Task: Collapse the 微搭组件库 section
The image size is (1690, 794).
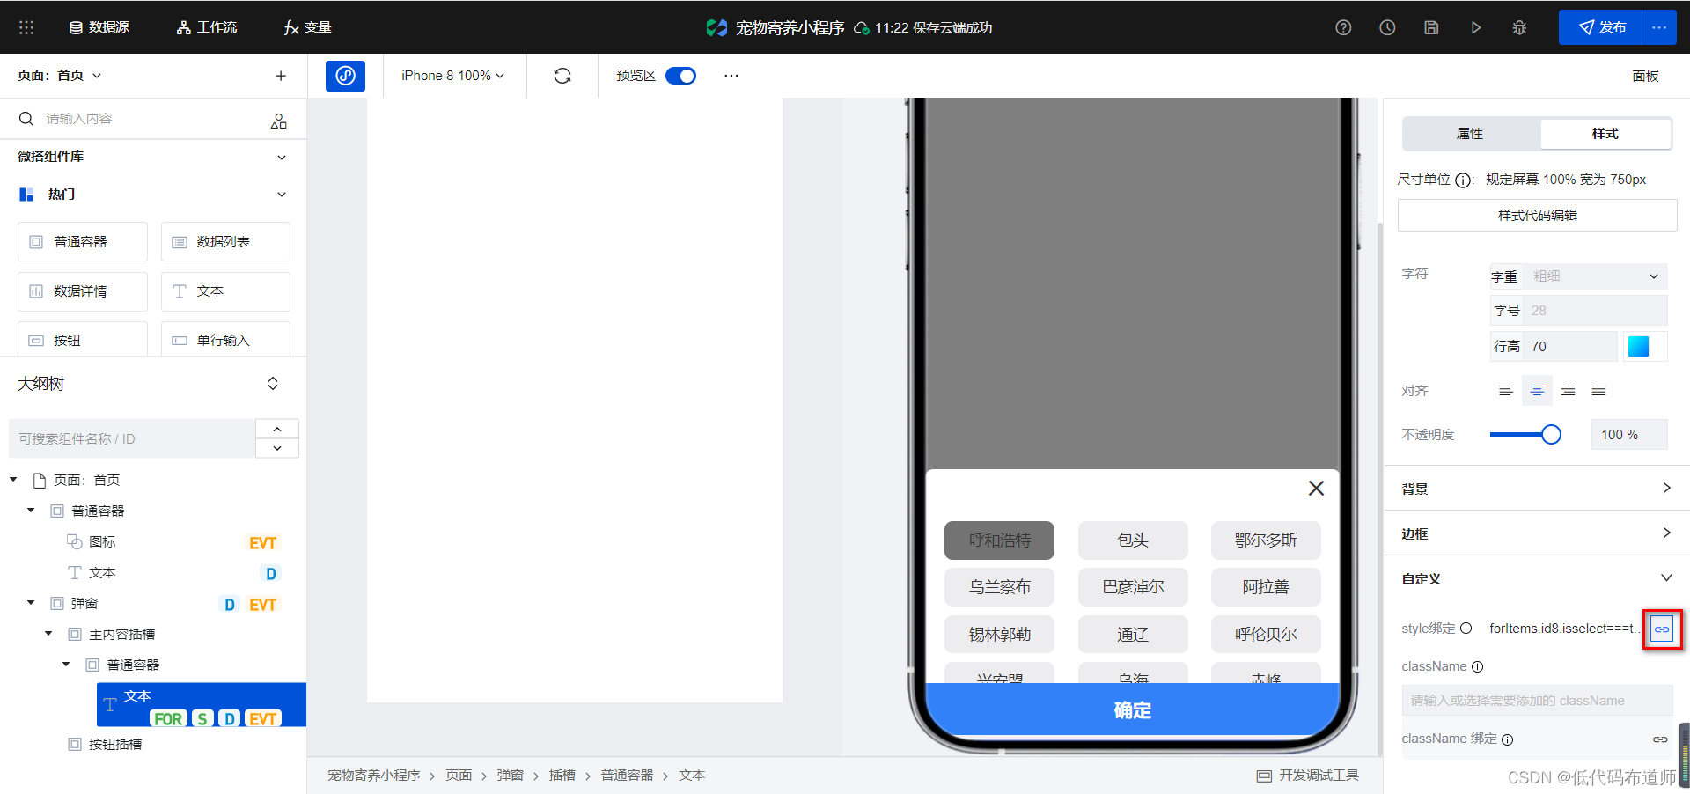Action: pos(282,157)
